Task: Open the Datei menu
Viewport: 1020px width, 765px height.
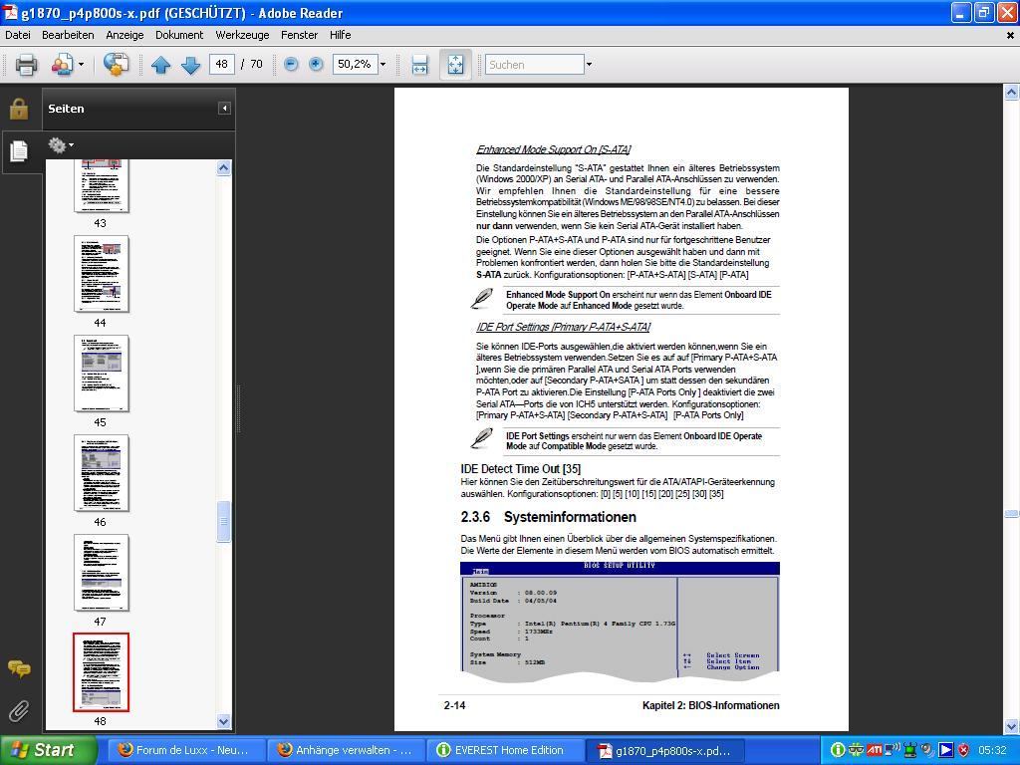Action: point(18,35)
